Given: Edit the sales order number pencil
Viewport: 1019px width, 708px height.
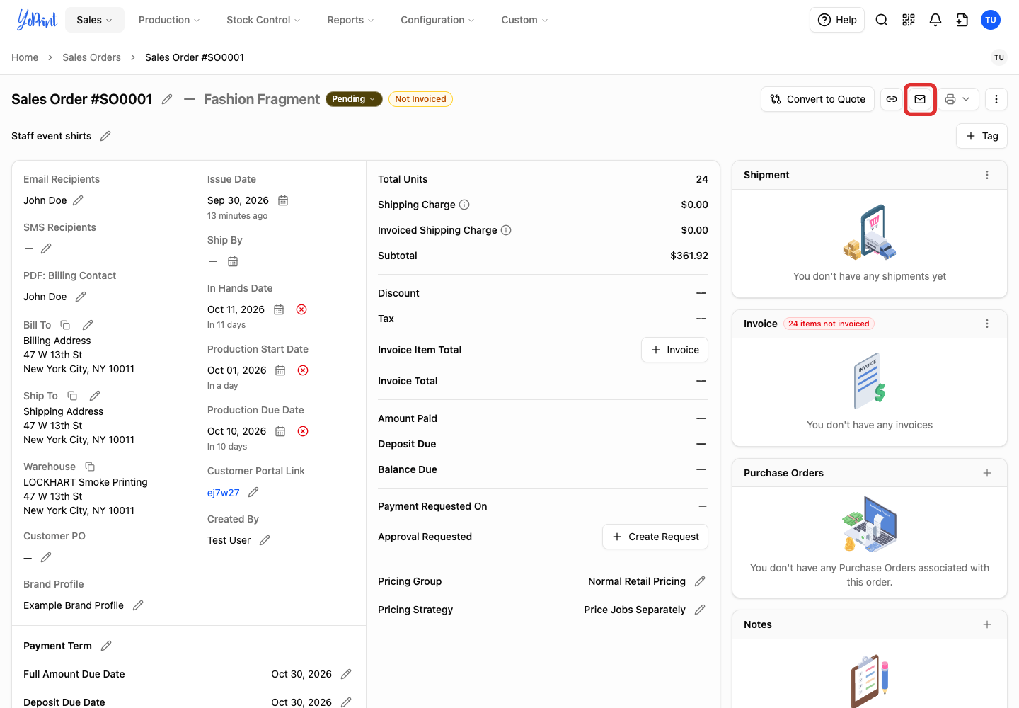Looking at the screenshot, I should (x=167, y=99).
